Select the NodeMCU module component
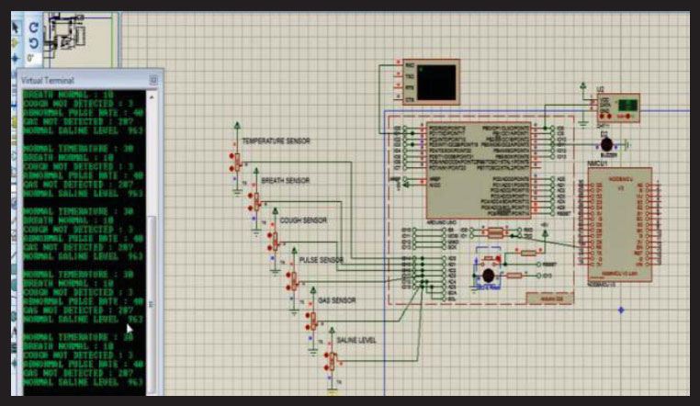Viewport: 700px width, 406px height. (x=619, y=222)
